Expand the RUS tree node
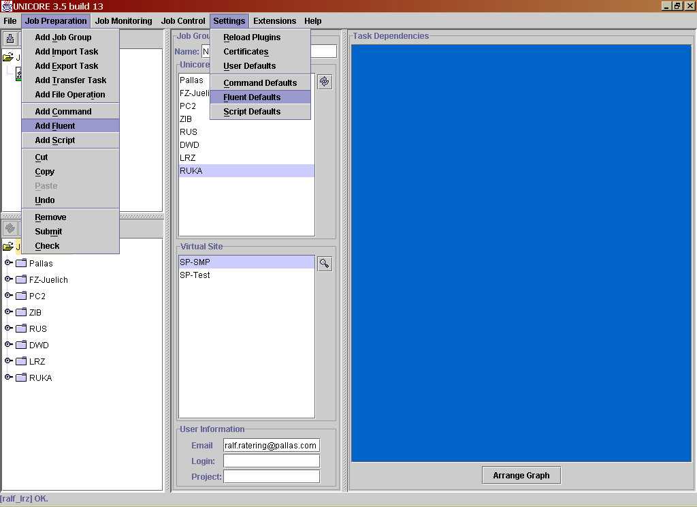This screenshot has height=507, width=697. pos(8,328)
